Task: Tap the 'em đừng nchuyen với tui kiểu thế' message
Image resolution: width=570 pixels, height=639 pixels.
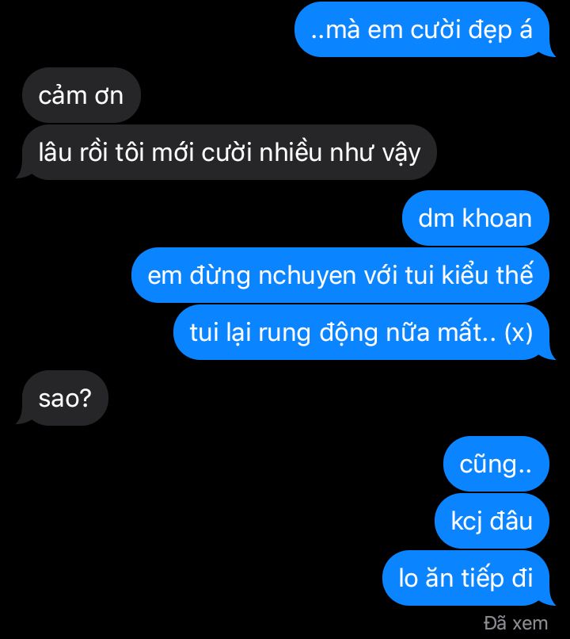Action: (x=340, y=275)
